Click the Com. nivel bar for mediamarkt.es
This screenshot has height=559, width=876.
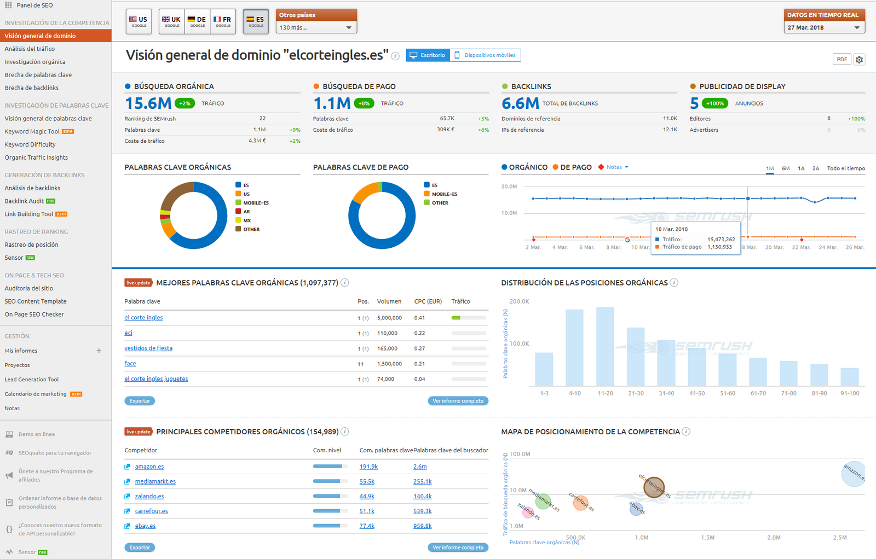pos(328,481)
